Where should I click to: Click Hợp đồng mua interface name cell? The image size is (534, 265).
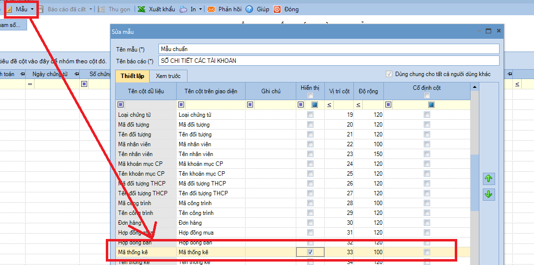click(211, 233)
